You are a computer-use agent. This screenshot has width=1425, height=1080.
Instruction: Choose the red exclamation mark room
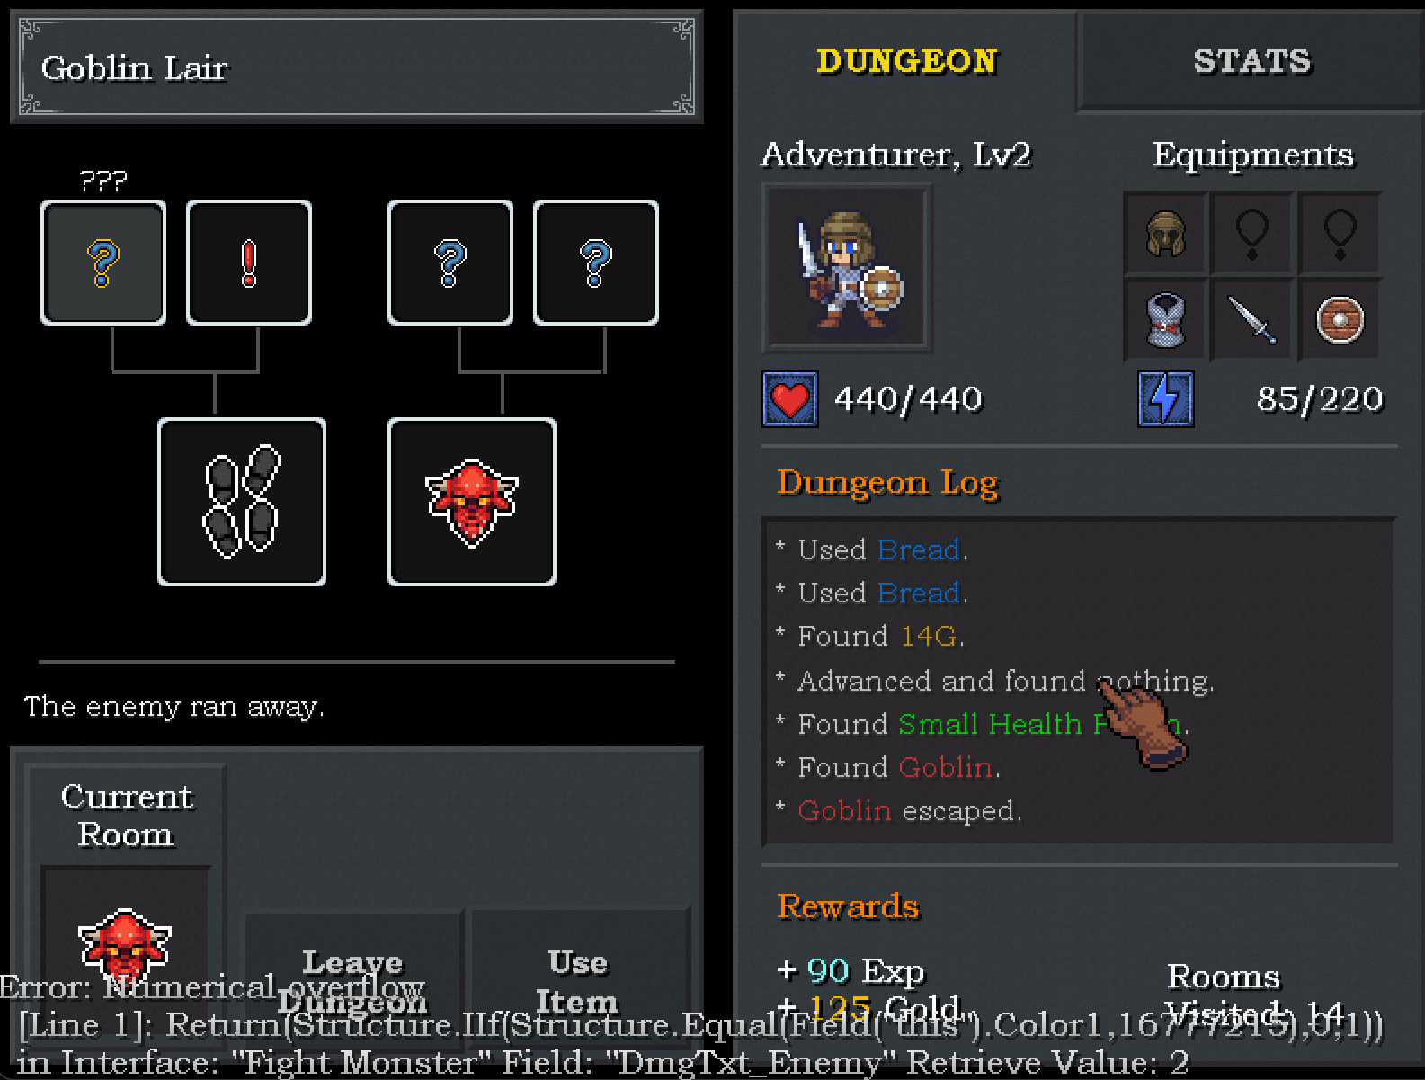[x=249, y=263]
